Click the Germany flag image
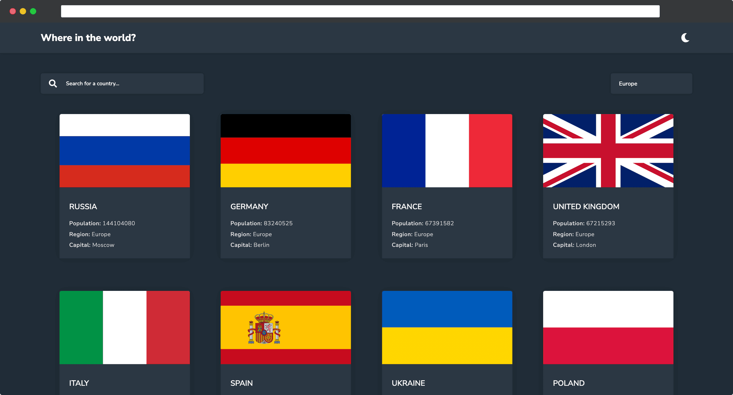Image resolution: width=733 pixels, height=395 pixels. click(286, 150)
